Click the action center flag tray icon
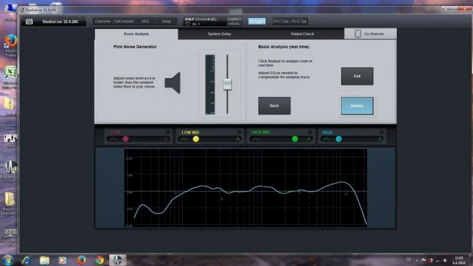 click(x=423, y=260)
